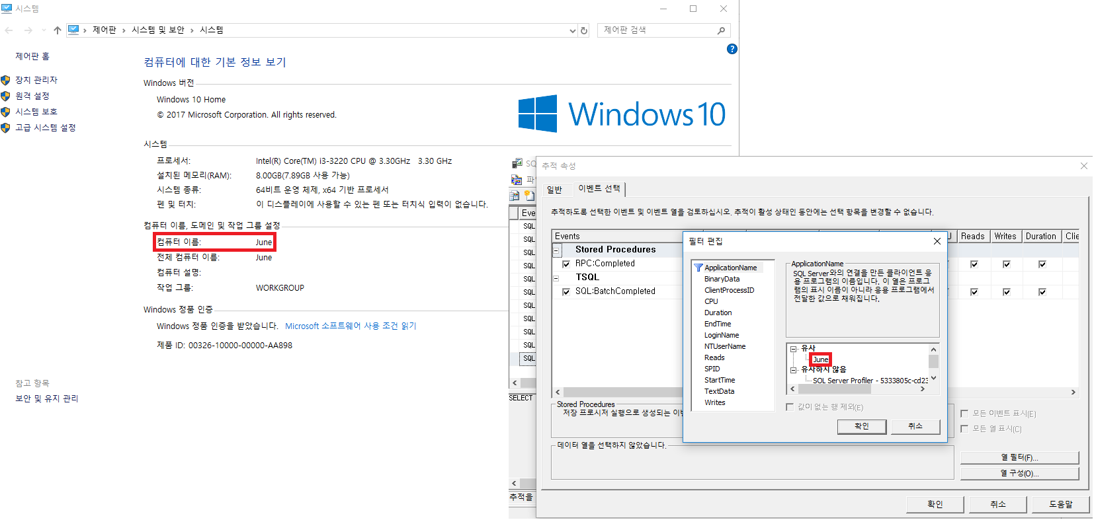Close the 필터 편집 dialog with X
This screenshot has height=522, width=1094.
[937, 241]
